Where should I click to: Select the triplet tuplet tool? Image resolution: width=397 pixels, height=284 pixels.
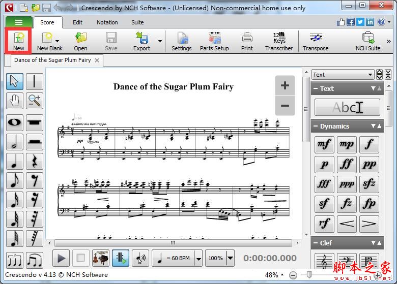pyautogui.click(x=15, y=260)
